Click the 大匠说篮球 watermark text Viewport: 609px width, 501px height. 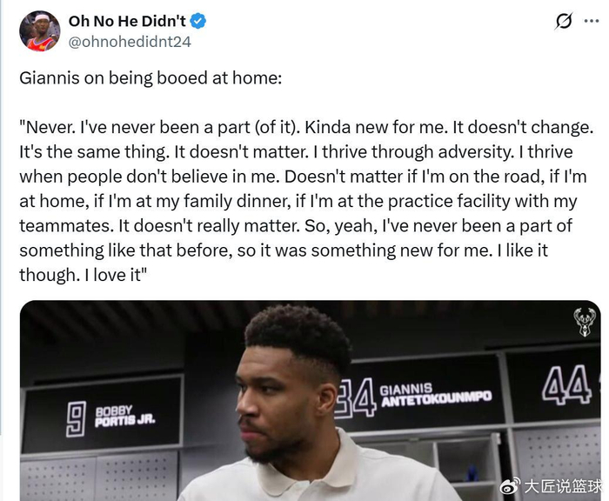point(563,484)
